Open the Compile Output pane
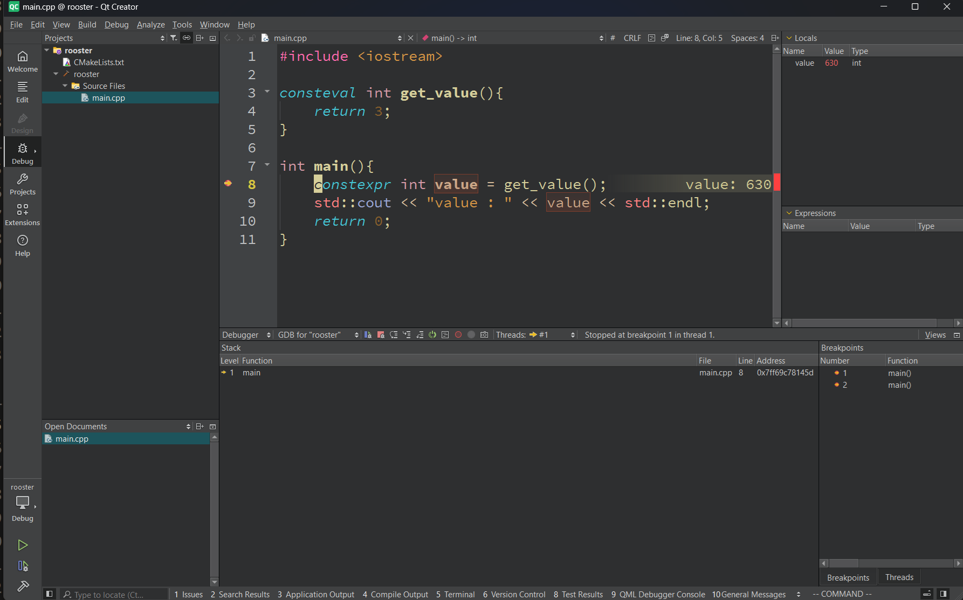963x600 pixels. click(395, 594)
